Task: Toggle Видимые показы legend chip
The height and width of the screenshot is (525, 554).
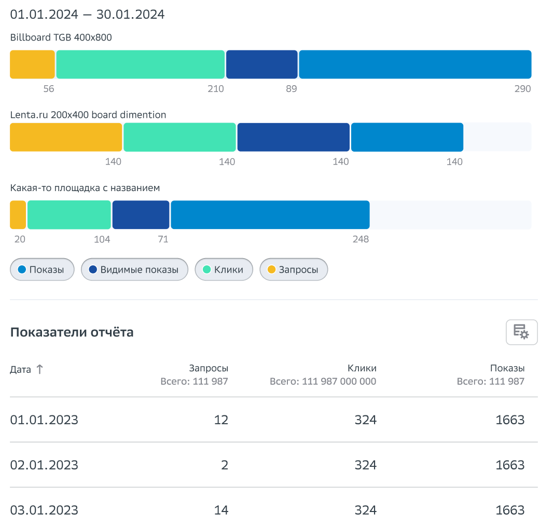Action: point(134,270)
